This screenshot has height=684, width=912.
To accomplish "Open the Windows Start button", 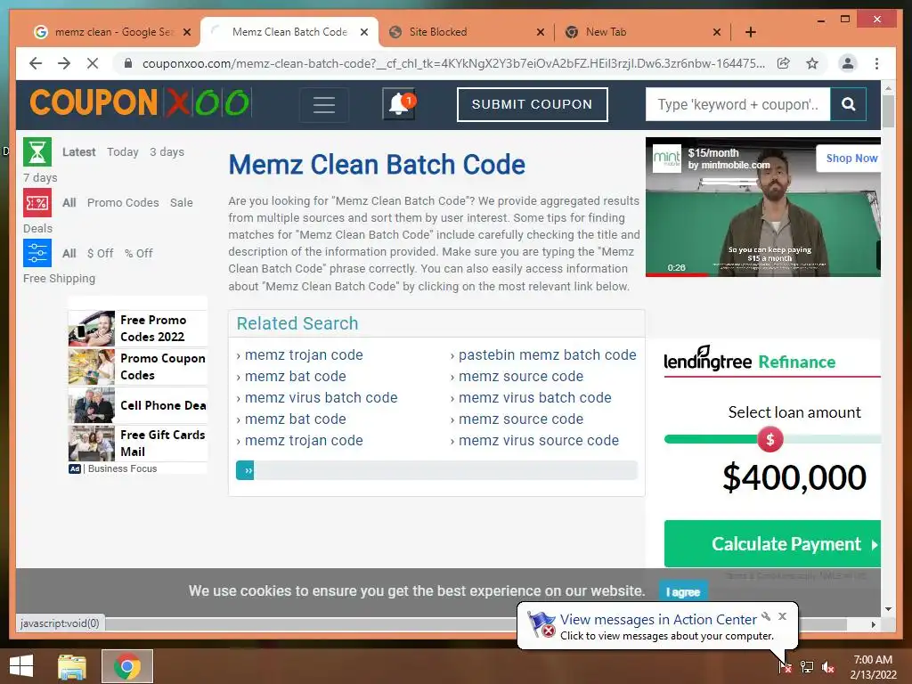I will (x=21, y=666).
